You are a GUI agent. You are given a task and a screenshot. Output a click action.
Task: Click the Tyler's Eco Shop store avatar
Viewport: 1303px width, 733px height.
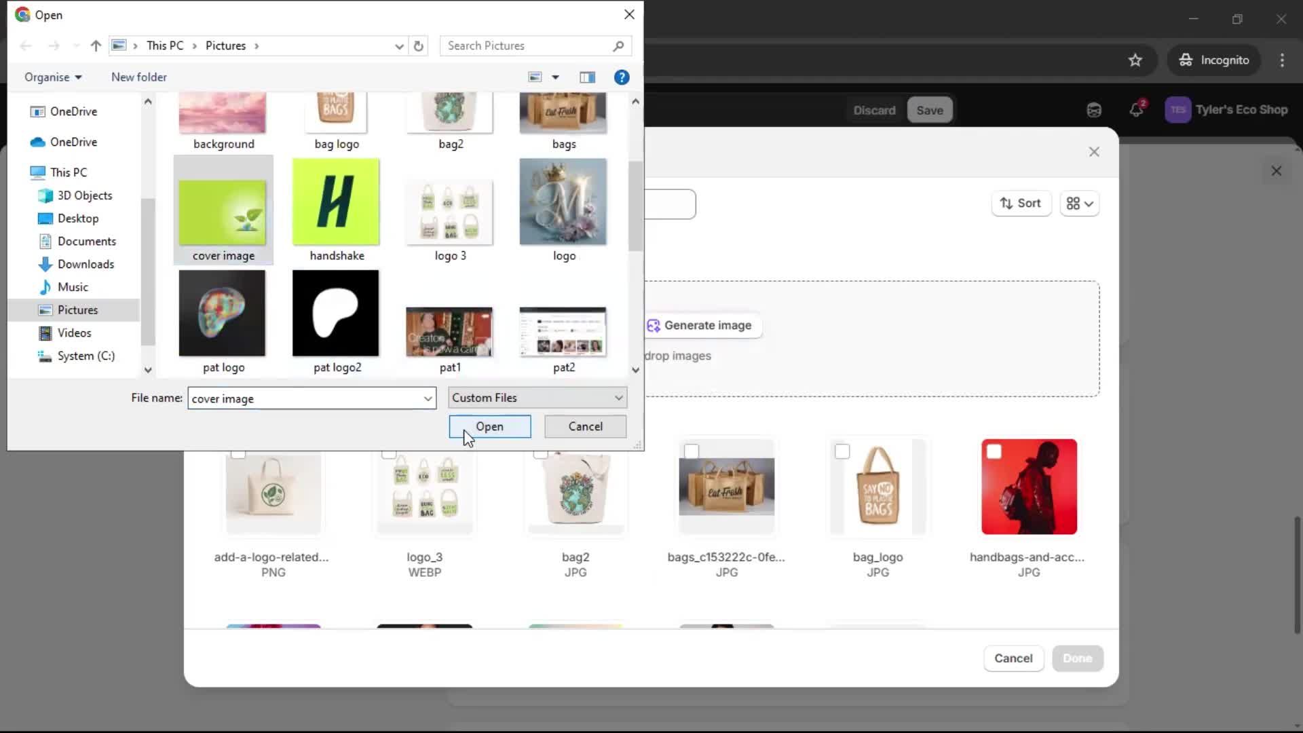(1179, 109)
